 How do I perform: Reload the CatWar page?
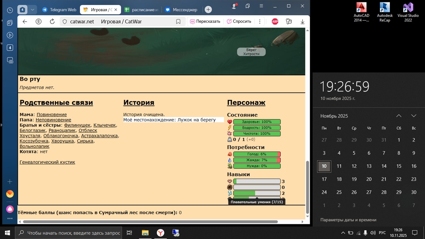click(x=52, y=22)
